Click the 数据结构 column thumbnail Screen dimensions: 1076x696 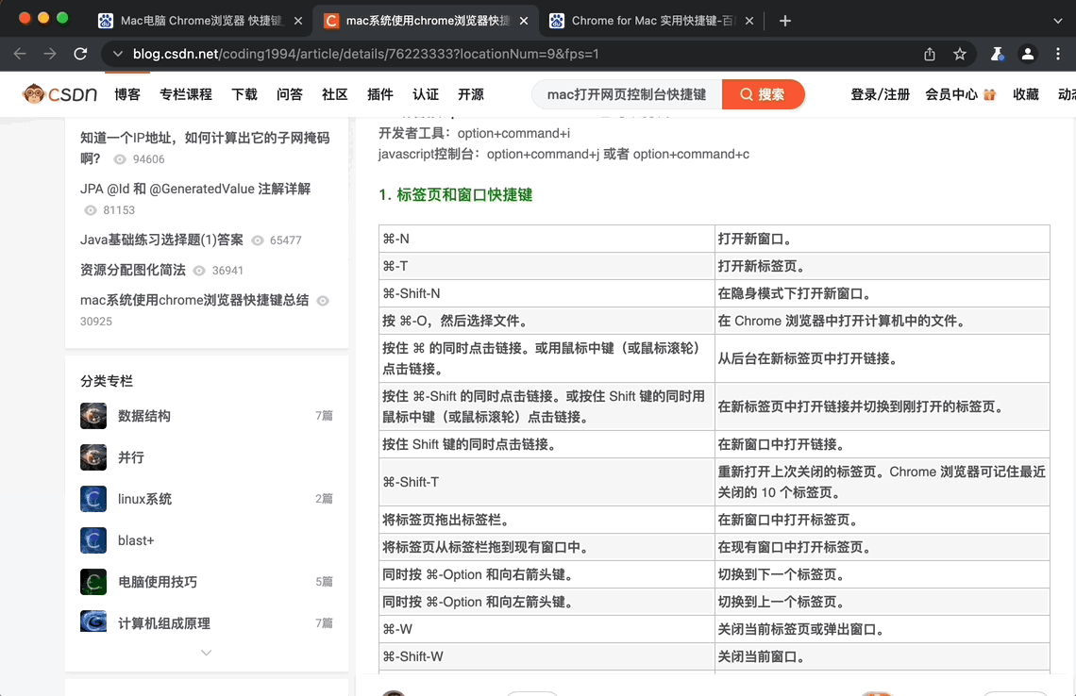pos(93,416)
